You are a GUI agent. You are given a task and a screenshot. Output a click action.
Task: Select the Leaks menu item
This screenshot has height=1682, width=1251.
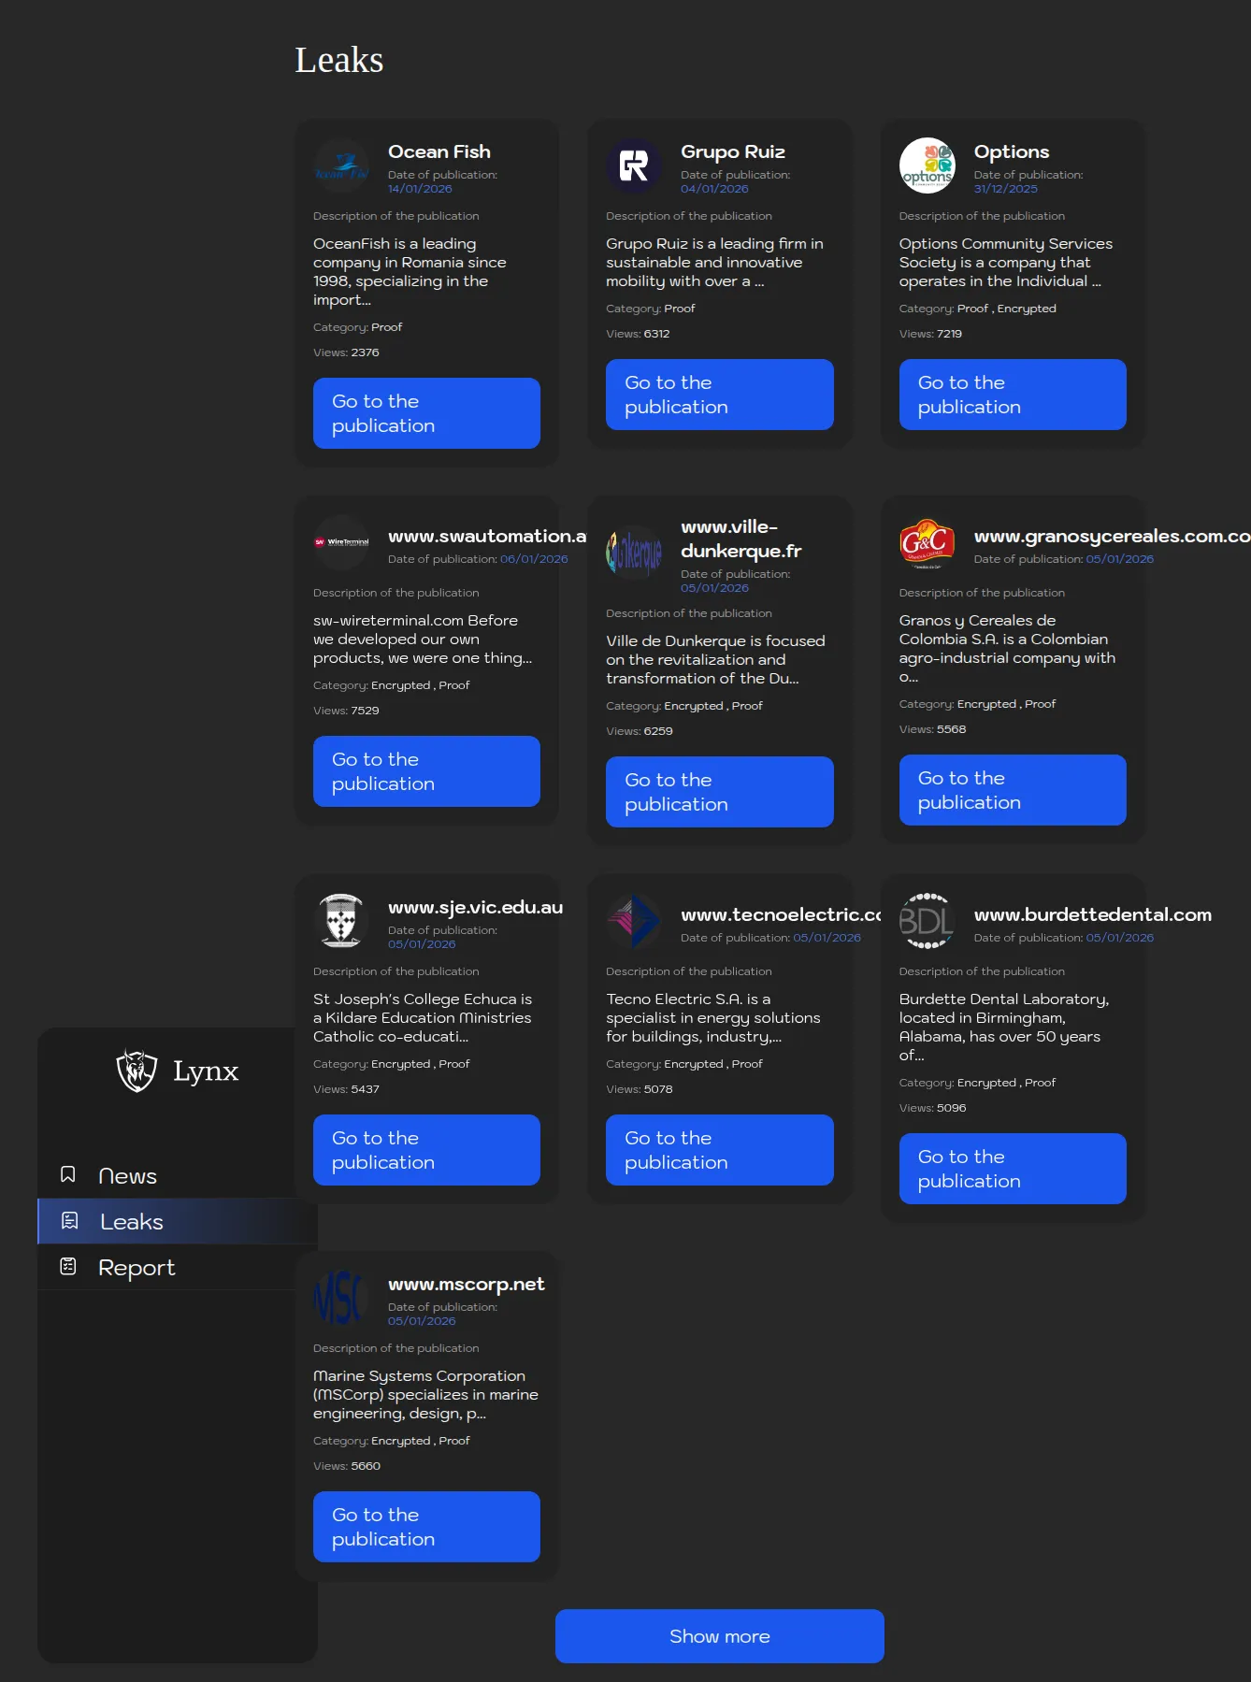point(131,1221)
